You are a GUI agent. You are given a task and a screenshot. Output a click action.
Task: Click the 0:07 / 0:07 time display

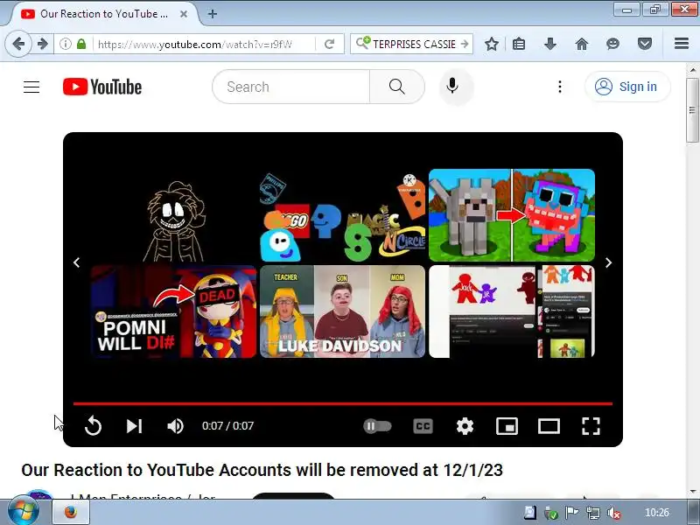coord(227,426)
